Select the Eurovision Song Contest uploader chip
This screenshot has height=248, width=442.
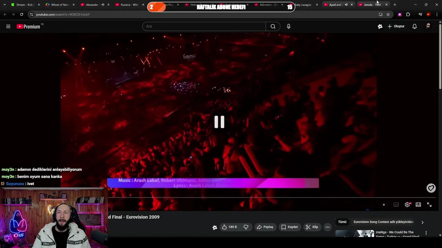click(383, 222)
